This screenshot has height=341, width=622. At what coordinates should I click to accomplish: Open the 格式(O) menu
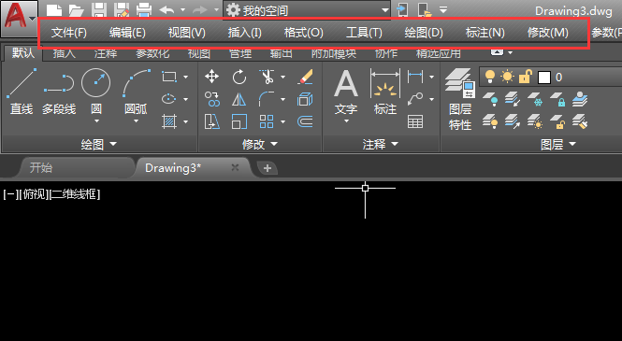[304, 33]
